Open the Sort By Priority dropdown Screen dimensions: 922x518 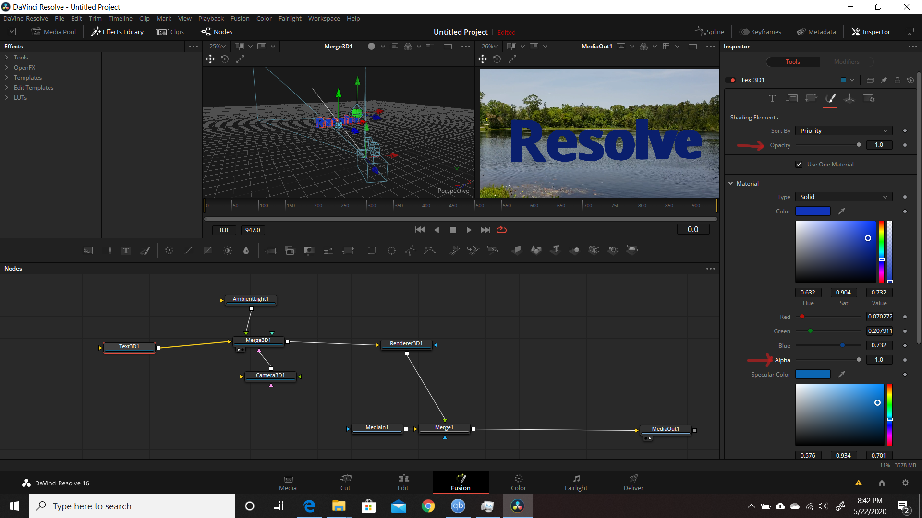tap(844, 131)
